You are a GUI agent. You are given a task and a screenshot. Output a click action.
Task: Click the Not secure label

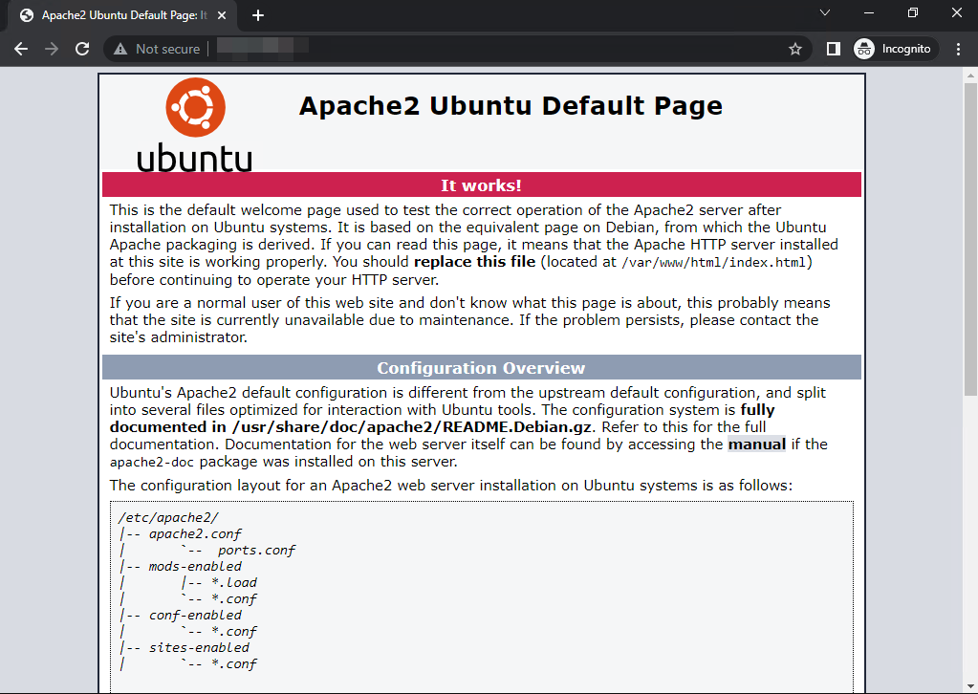click(x=167, y=48)
